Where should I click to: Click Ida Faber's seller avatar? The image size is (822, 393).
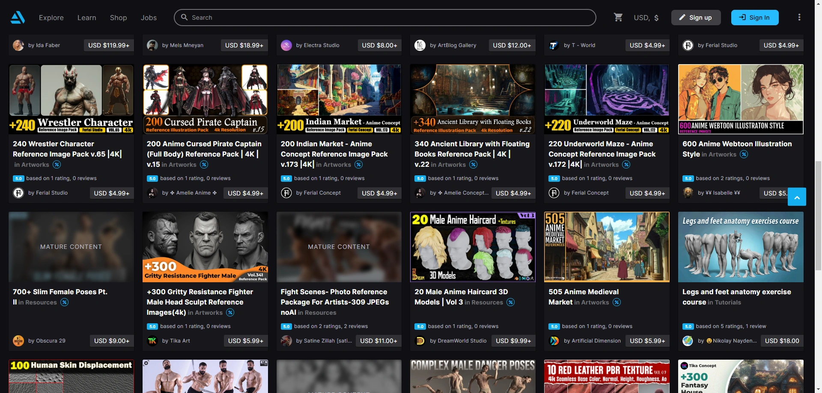click(18, 45)
